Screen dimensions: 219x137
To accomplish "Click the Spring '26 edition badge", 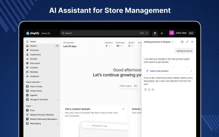I will pyautogui.click(x=46, y=33).
